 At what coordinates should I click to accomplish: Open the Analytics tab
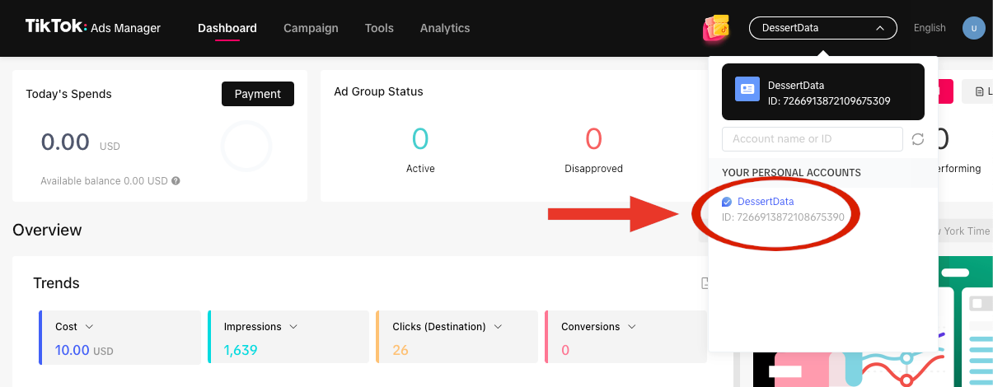point(445,28)
